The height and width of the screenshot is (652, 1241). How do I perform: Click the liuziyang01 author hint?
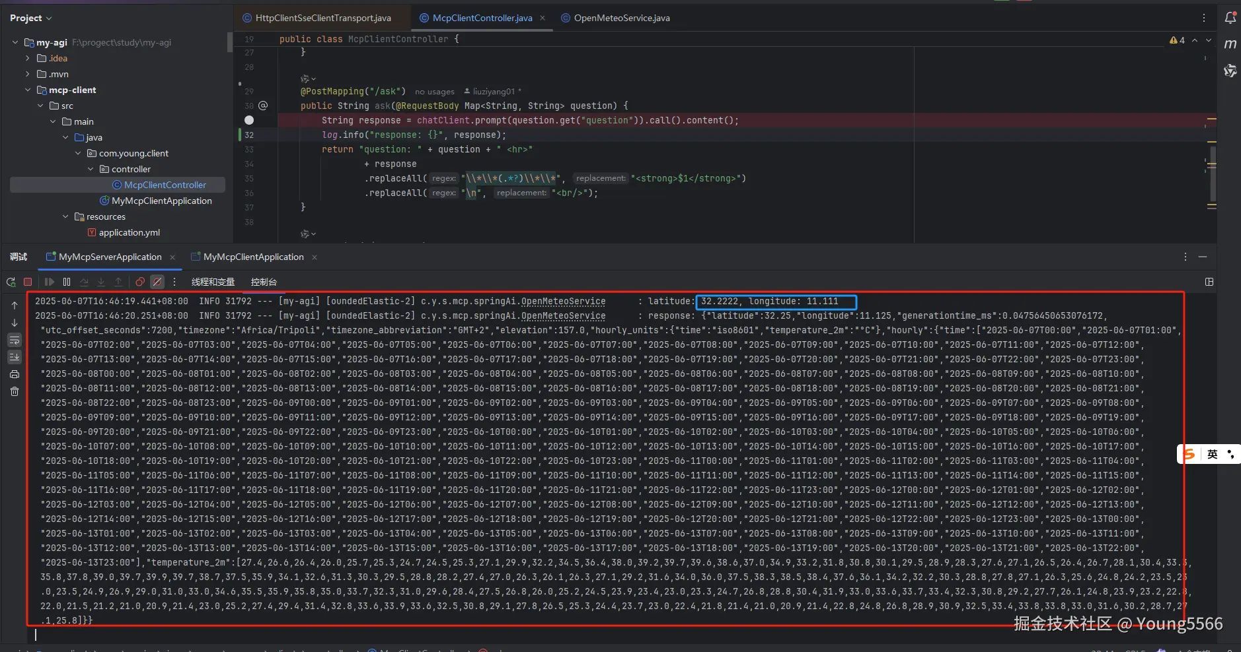pos(493,92)
